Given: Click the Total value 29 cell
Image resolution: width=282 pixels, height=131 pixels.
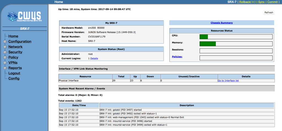Looking at the screenshot, I should coord(121,81).
